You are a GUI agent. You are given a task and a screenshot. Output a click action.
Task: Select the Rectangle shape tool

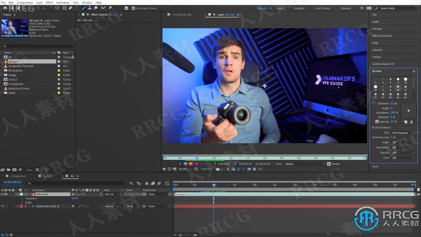click(64, 8)
